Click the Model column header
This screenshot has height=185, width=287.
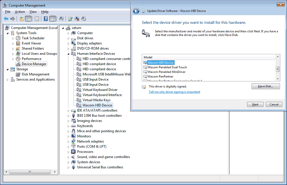pos(209,57)
